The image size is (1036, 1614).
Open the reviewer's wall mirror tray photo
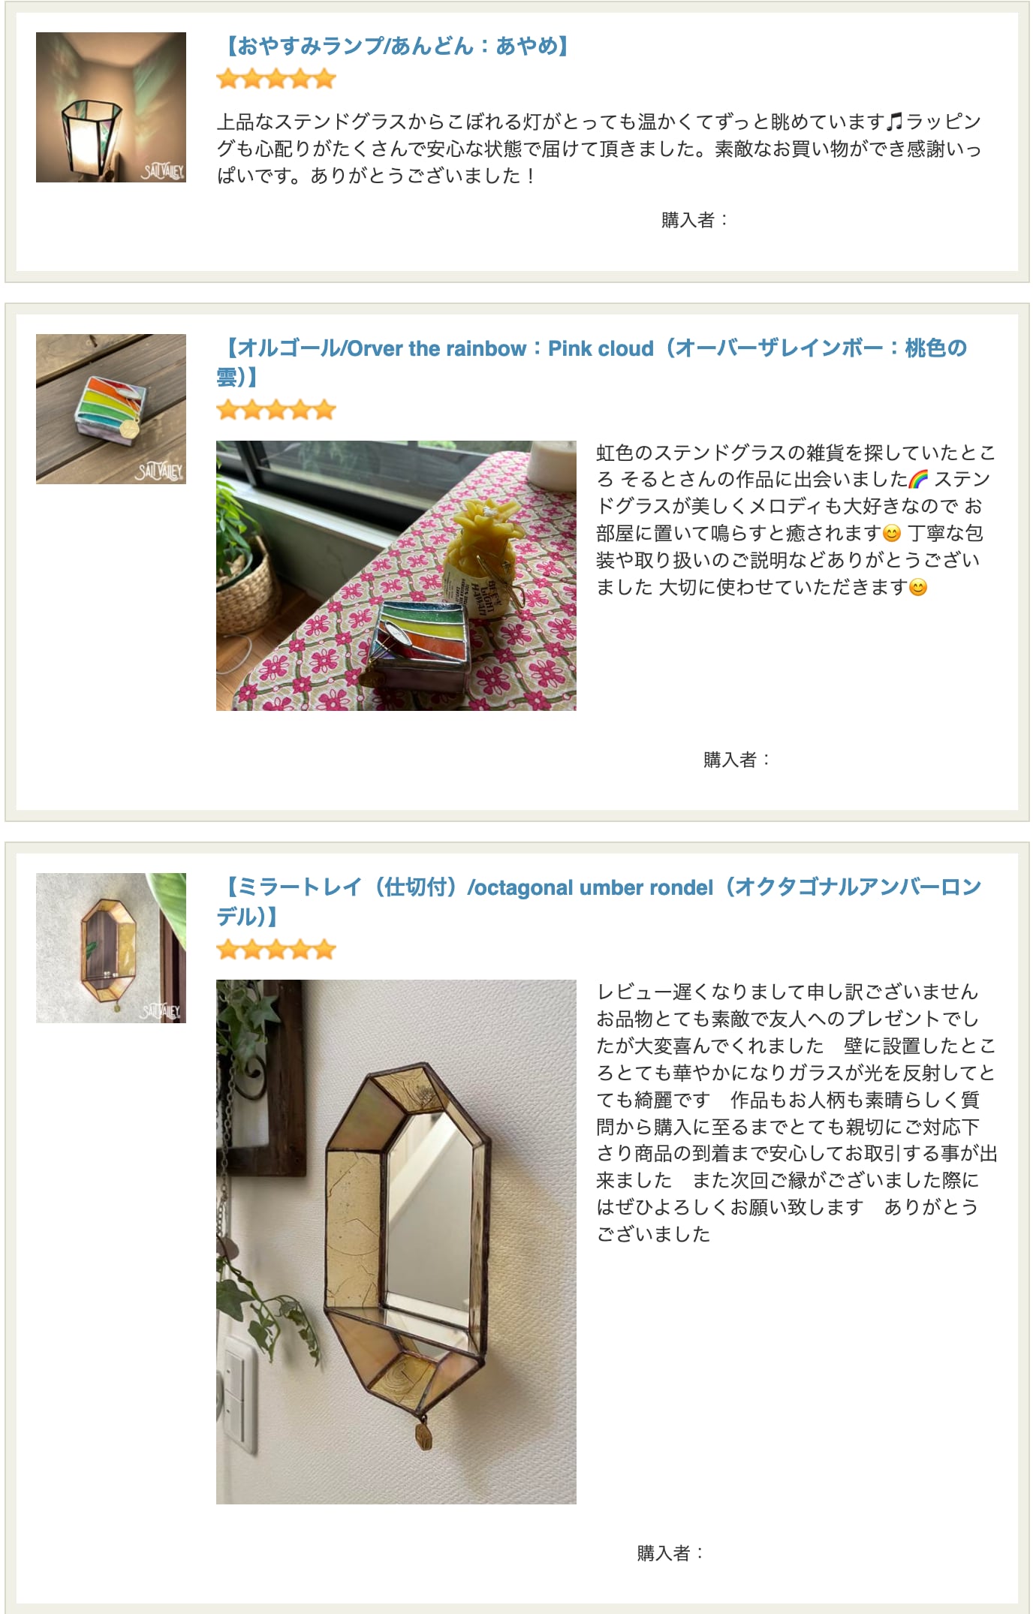pyautogui.click(x=396, y=1242)
